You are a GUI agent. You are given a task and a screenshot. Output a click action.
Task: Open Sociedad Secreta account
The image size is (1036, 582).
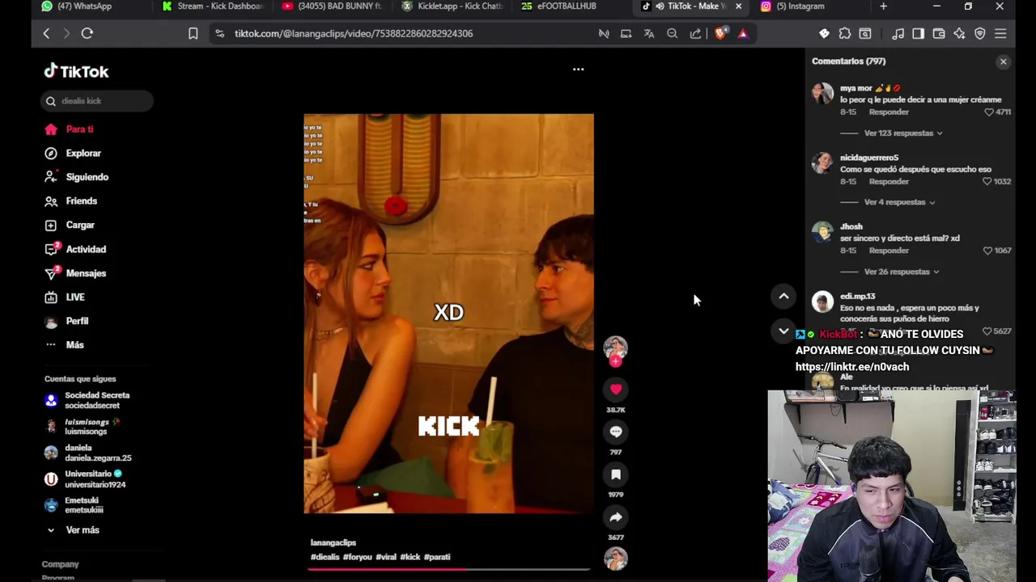(x=87, y=400)
